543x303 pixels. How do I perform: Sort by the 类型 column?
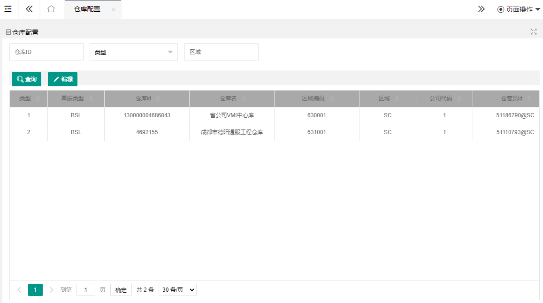point(38,98)
